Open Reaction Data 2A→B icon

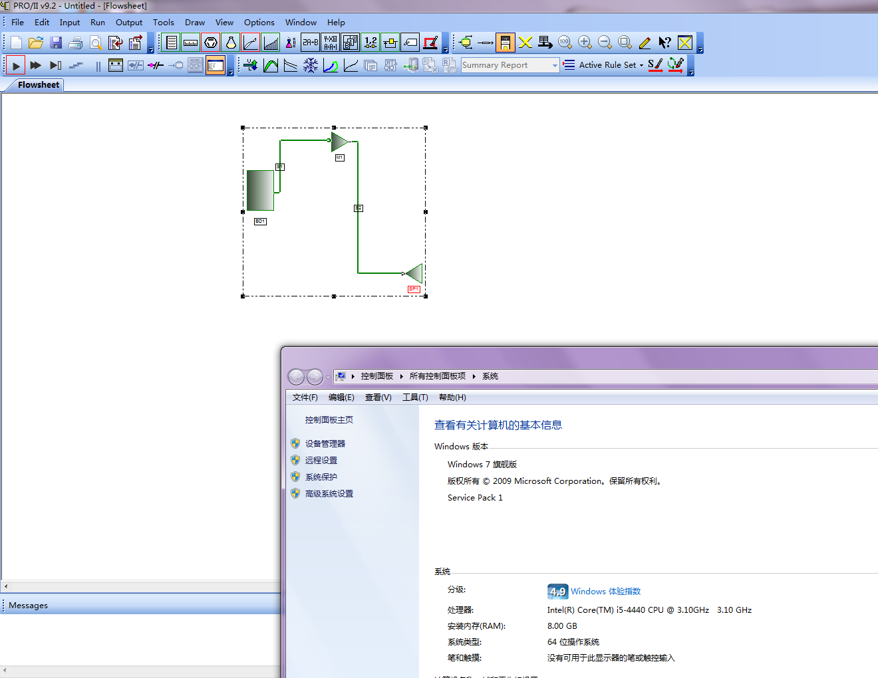pos(311,43)
